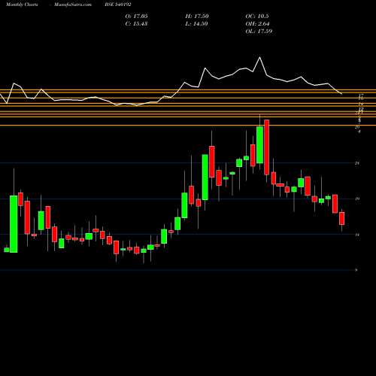Click the price axis label '19'
376x376 pixels.
(x=357, y=199)
